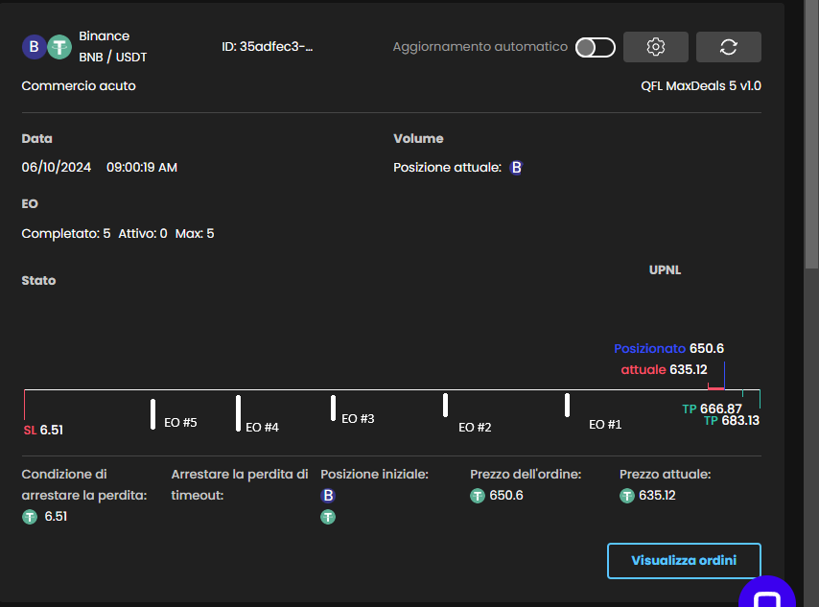Click the refresh arrows button

728,47
